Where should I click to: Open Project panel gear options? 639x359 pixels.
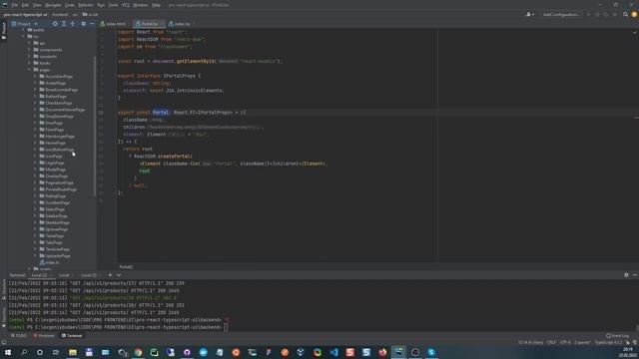point(84,24)
